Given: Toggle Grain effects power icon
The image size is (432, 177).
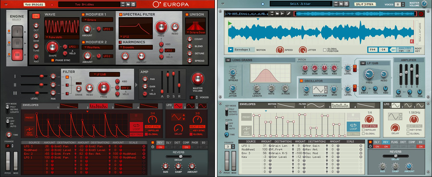Looking at the screenshot, I should coord(370,146).
